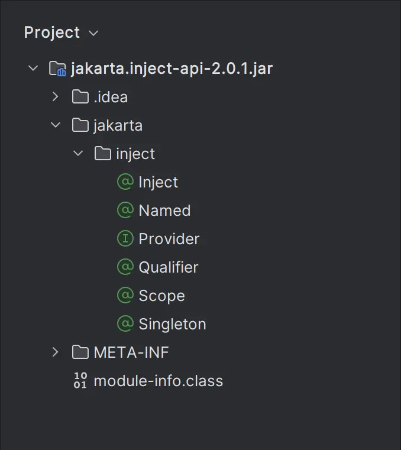
Task: Click the jar module folder icon
Action: (x=57, y=69)
